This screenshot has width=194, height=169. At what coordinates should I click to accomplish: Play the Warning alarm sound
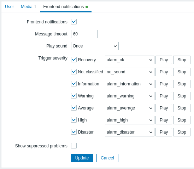tap(164, 96)
